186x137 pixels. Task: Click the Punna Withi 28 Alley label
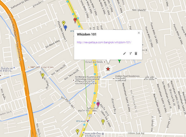(178, 34)
